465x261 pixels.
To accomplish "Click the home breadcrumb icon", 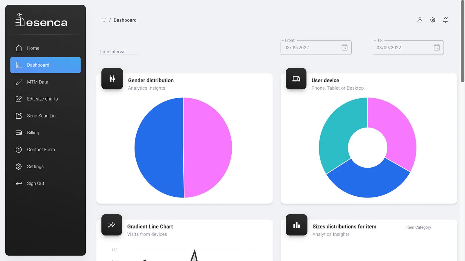I will pos(104,20).
